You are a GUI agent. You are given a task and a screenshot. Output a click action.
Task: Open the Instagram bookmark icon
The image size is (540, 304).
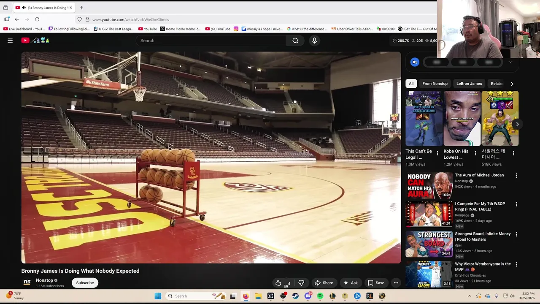point(236,29)
